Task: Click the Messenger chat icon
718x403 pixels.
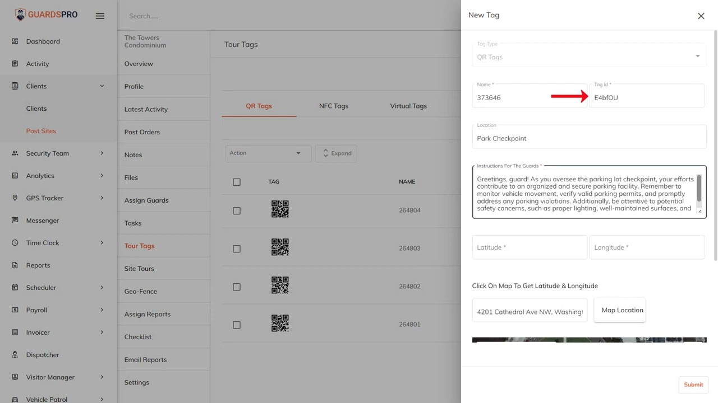Action: click(x=15, y=221)
